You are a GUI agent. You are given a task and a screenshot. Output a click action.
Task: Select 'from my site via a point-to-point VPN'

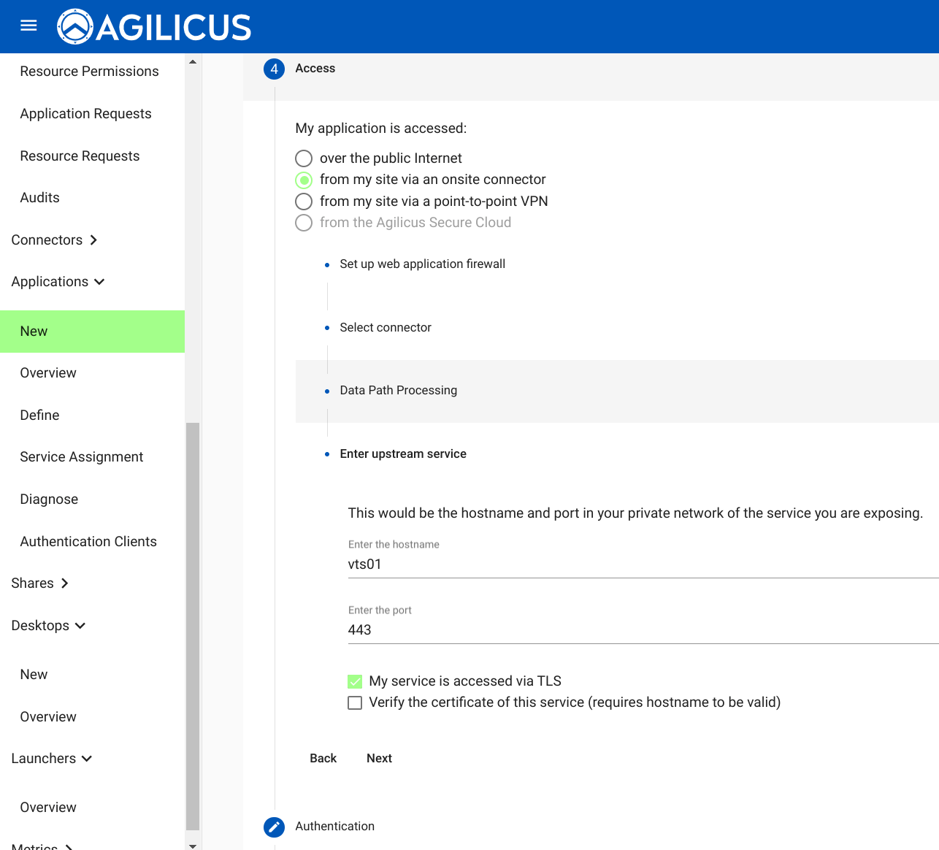pos(304,202)
